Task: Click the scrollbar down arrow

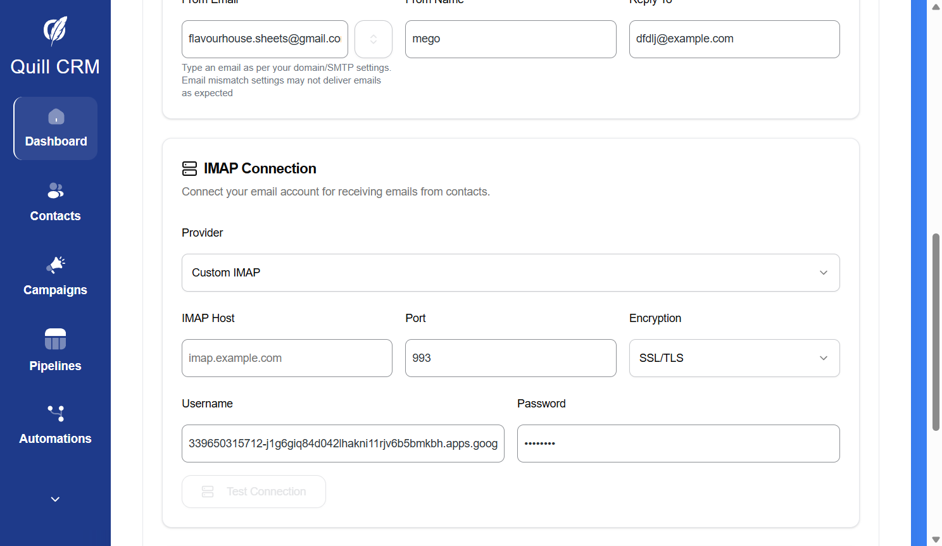Action: coord(936,538)
